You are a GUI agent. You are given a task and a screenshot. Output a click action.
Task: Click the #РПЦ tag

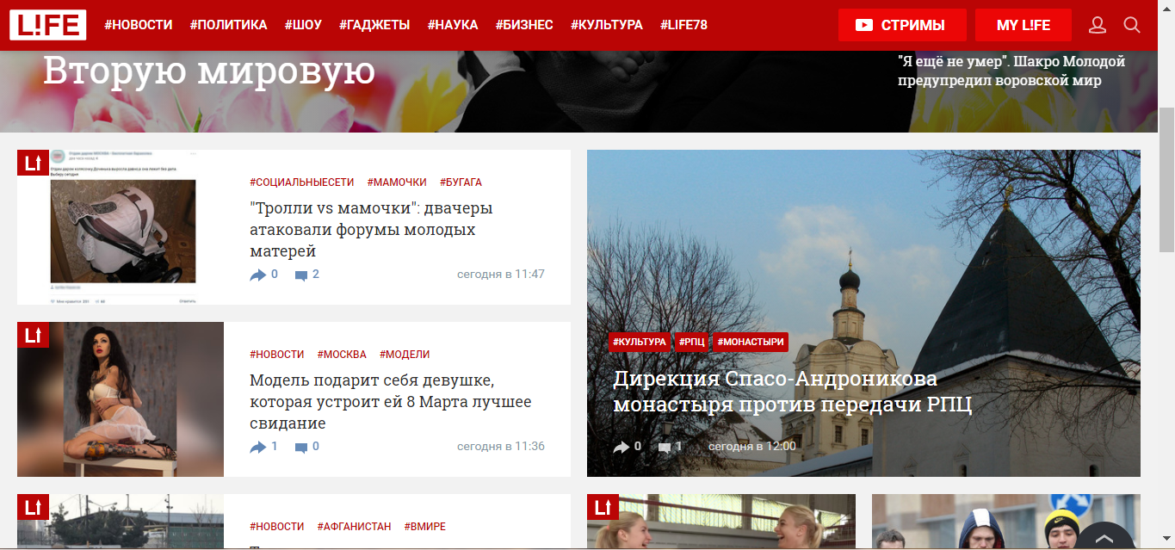pyautogui.click(x=692, y=342)
